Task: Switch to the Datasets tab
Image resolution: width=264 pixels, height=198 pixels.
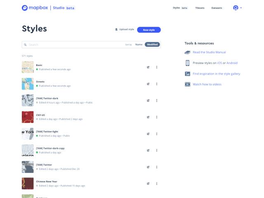Action: point(217,8)
